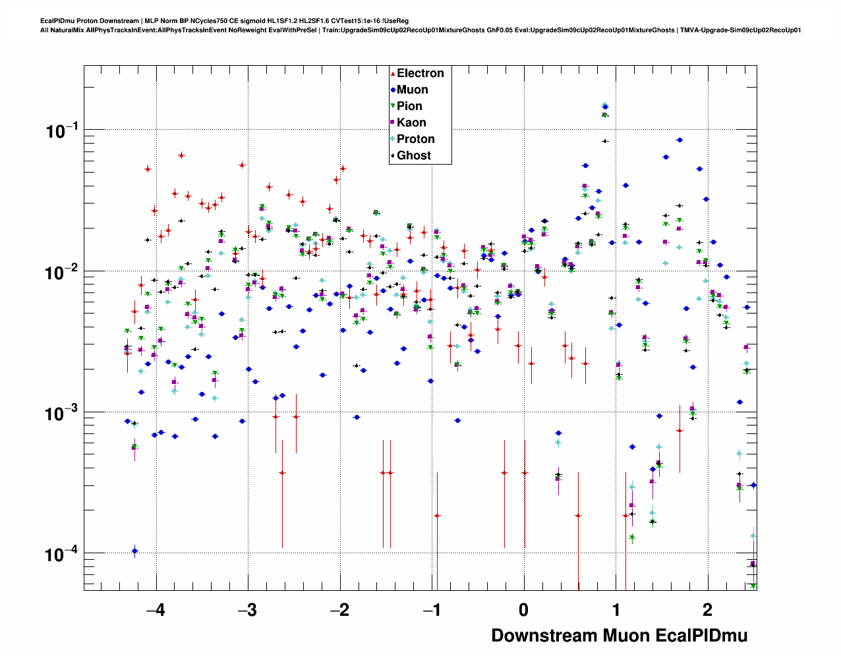Click the x-axis tick label '−2'
This screenshot has width=841, height=656.
(339, 610)
